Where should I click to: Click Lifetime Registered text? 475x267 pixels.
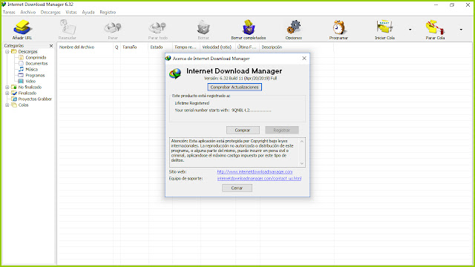[191, 103]
